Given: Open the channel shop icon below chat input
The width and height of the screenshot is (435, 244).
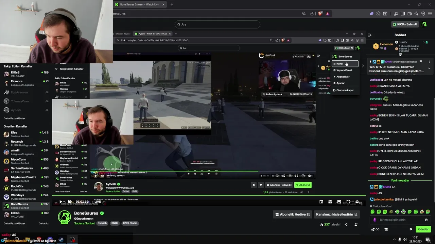Looking at the screenshot, I should (x=386, y=229).
